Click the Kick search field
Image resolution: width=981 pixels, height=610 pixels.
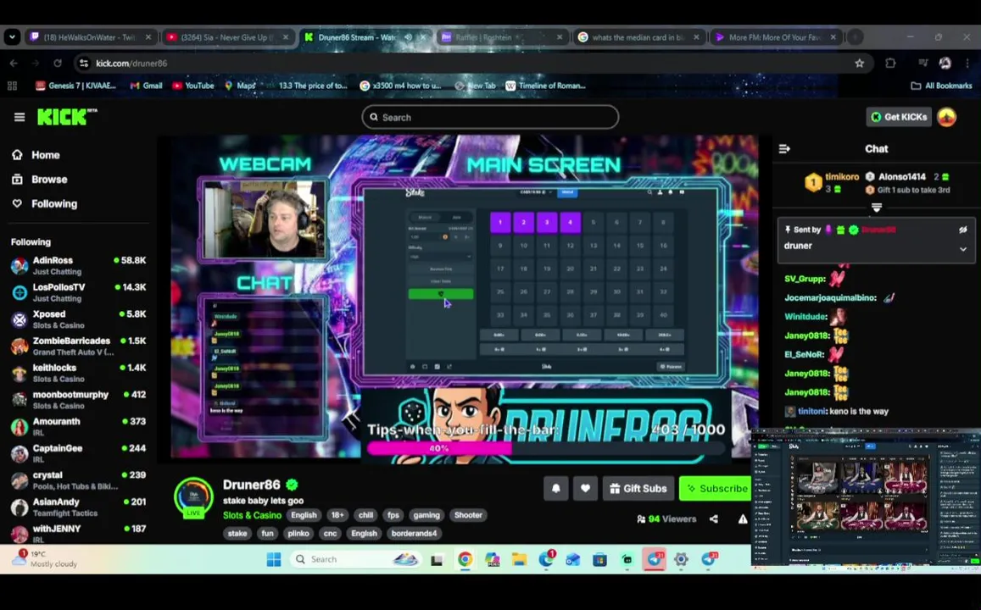tap(490, 117)
